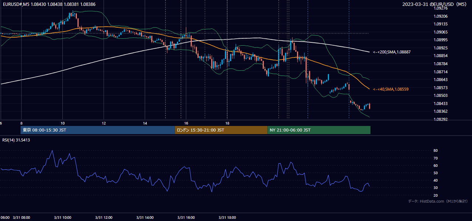472x221 pixels.
Task: Click RSI scale level 50
Action: click(x=435, y=173)
